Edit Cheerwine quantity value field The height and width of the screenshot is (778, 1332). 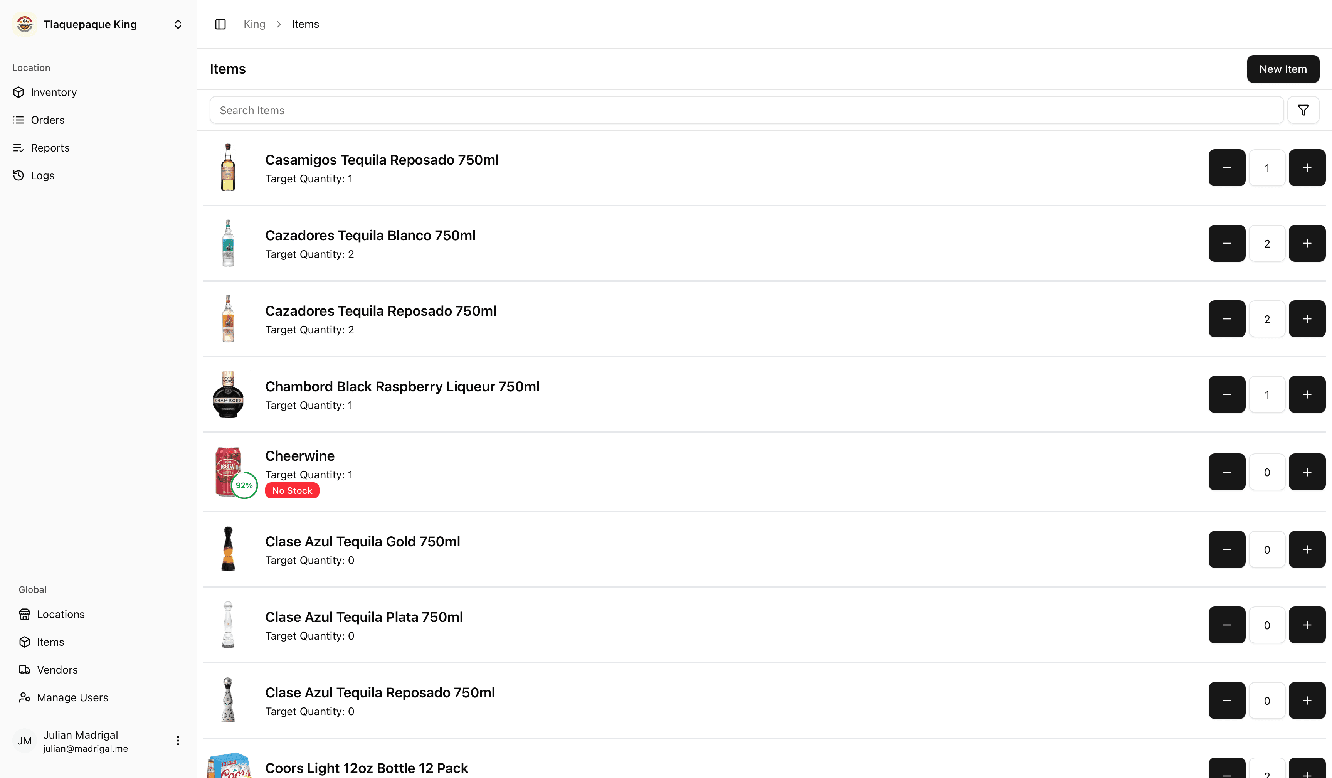tap(1267, 472)
